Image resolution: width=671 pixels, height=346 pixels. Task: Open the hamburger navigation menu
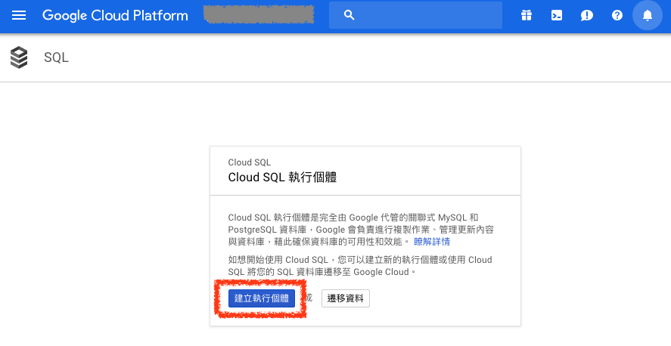[x=19, y=15]
